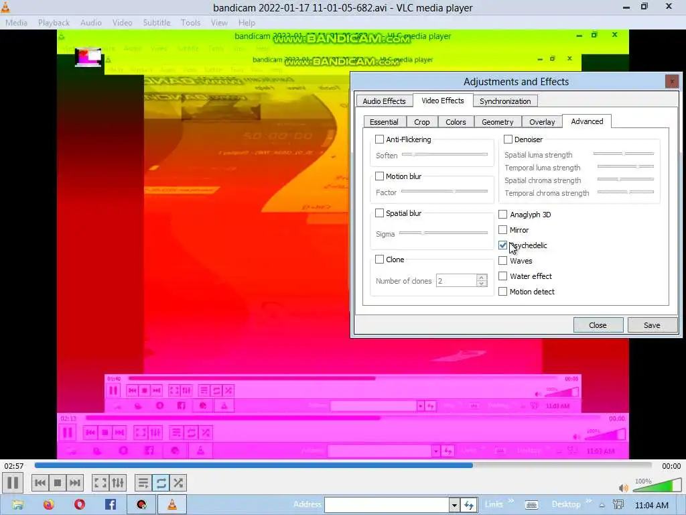The height and width of the screenshot is (515, 686).
Task: Increase the number of clones
Action: point(482,278)
